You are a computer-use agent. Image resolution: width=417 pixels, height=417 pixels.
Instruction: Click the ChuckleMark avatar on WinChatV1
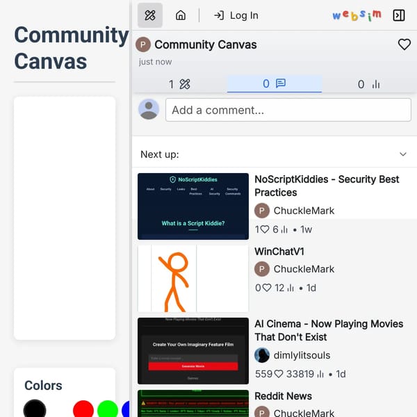tap(262, 269)
